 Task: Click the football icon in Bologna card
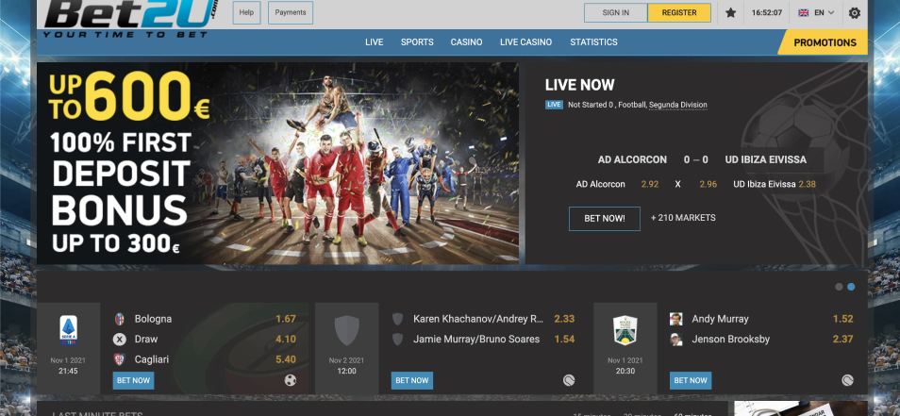(x=291, y=380)
